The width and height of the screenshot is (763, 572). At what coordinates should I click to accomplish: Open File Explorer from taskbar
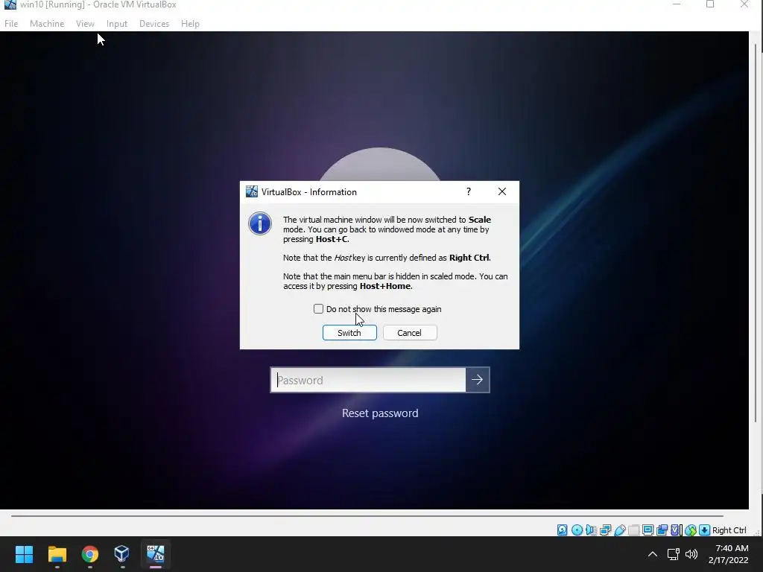coord(57,554)
